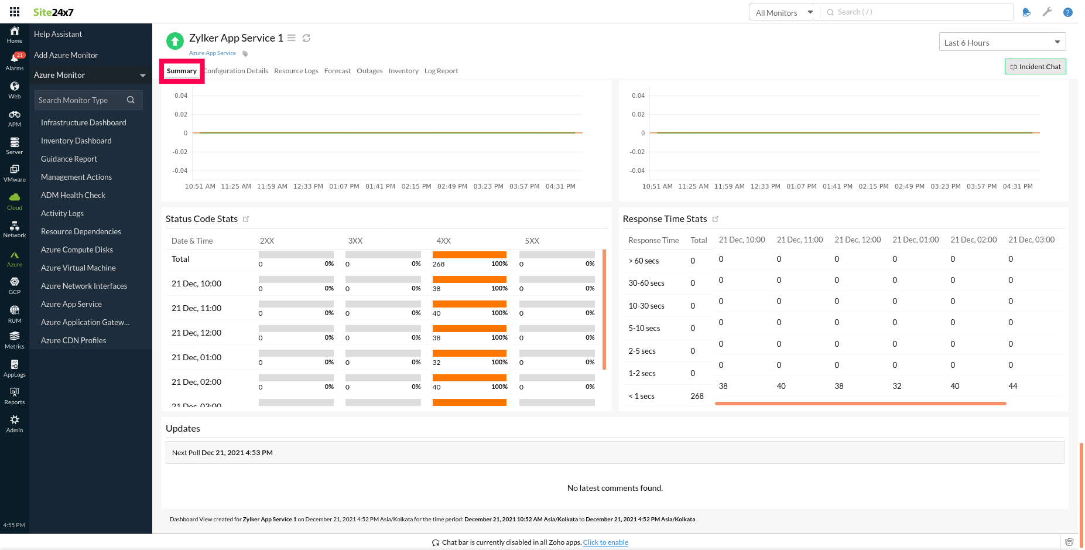Image resolution: width=1085 pixels, height=550 pixels.
Task: Open the Server monitoring section
Action: pyautogui.click(x=14, y=144)
